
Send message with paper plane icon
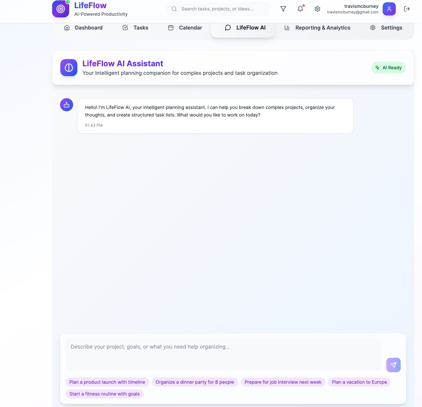pos(393,365)
